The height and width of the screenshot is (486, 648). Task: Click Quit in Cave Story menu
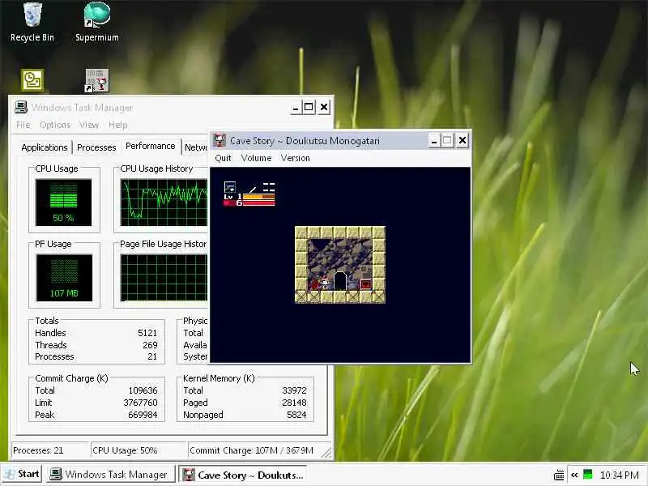click(223, 158)
